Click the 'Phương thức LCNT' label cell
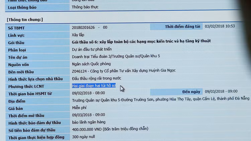The image size is (251, 141). point(37,86)
